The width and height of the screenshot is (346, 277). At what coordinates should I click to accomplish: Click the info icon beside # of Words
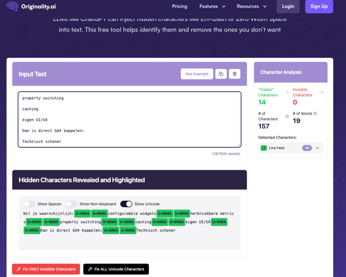pyautogui.click(x=314, y=114)
